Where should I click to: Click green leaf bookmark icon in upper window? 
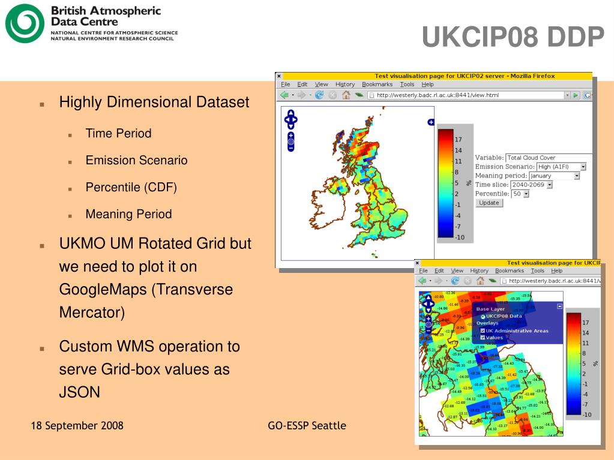pos(359,95)
